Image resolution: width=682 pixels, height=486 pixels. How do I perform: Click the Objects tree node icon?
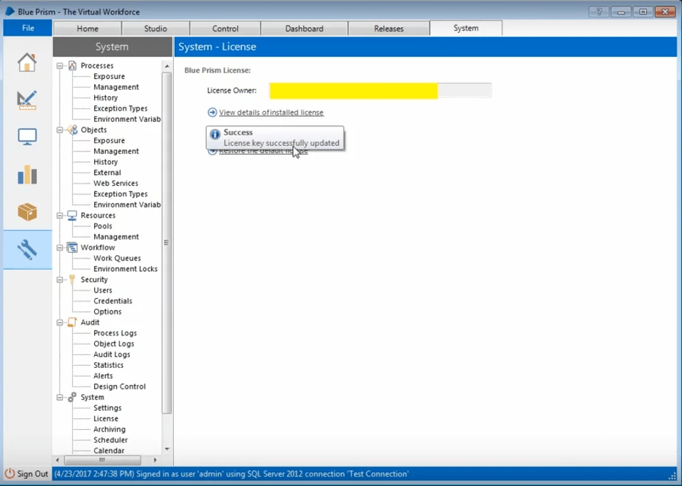[72, 130]
